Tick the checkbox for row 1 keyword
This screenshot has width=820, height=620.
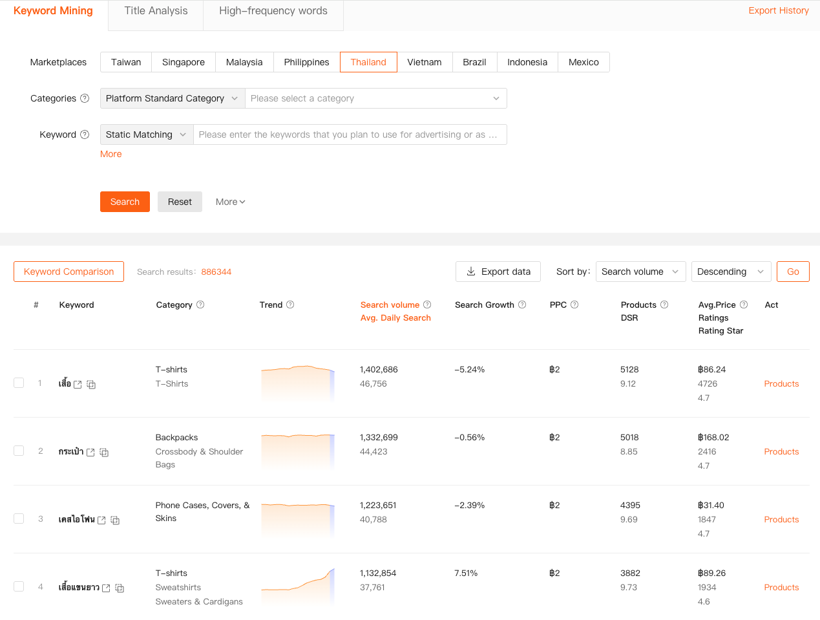[19, 383]
